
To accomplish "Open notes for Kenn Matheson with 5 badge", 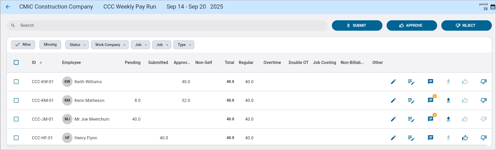I will pyautogui.click(x=430, y=100).
